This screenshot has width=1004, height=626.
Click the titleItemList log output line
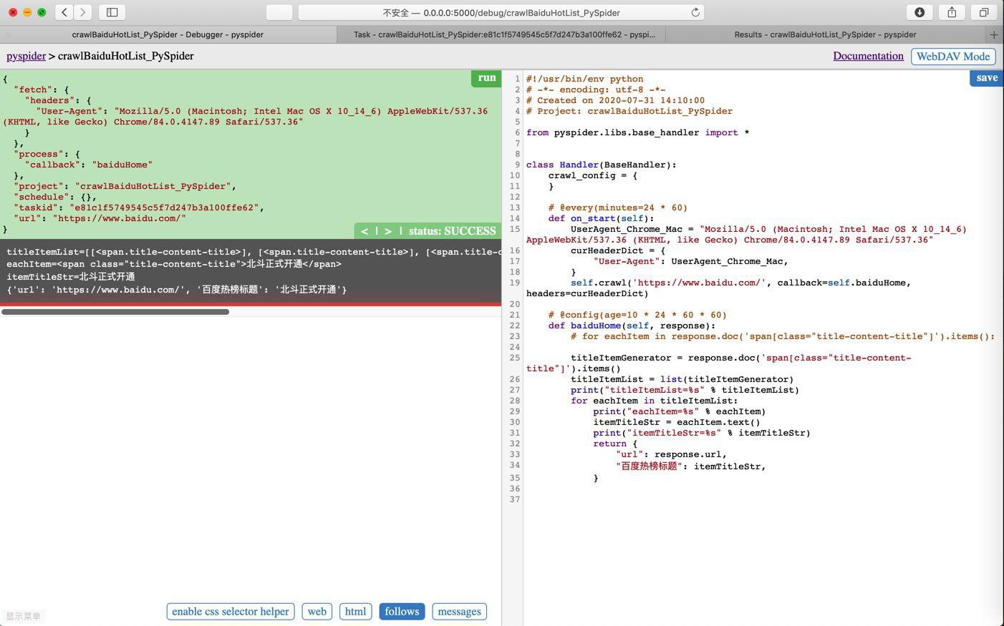click(x=254, y=252)
